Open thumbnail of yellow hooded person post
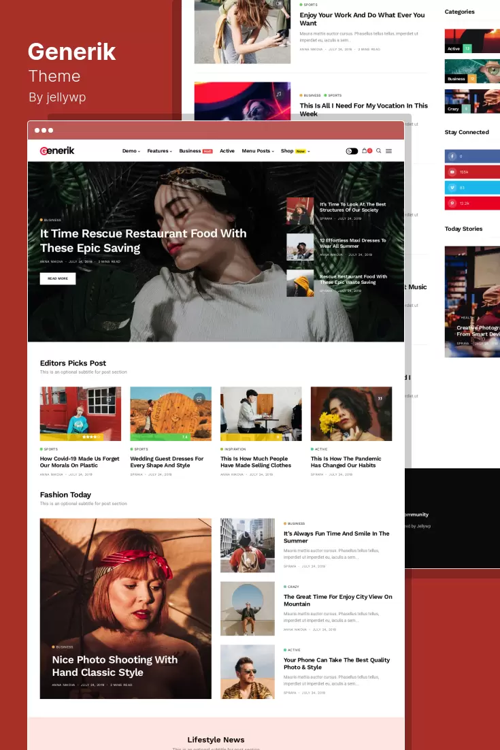Image resolution: width=500 pixels, height=750 pixels. [300, 283]
